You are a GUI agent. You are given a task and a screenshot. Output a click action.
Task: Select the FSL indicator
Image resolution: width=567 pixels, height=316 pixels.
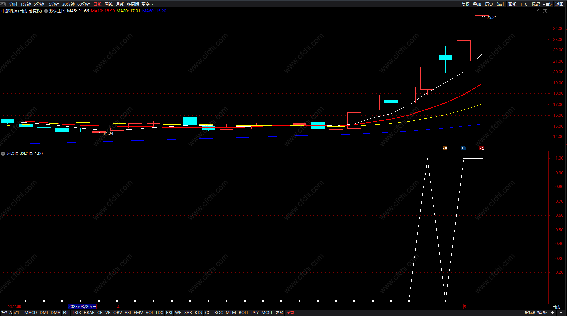tap(66, 313)
